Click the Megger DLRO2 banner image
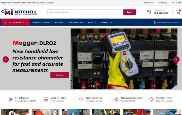Image resolution: width=182 pixels, height=115 pixels. 124,59
